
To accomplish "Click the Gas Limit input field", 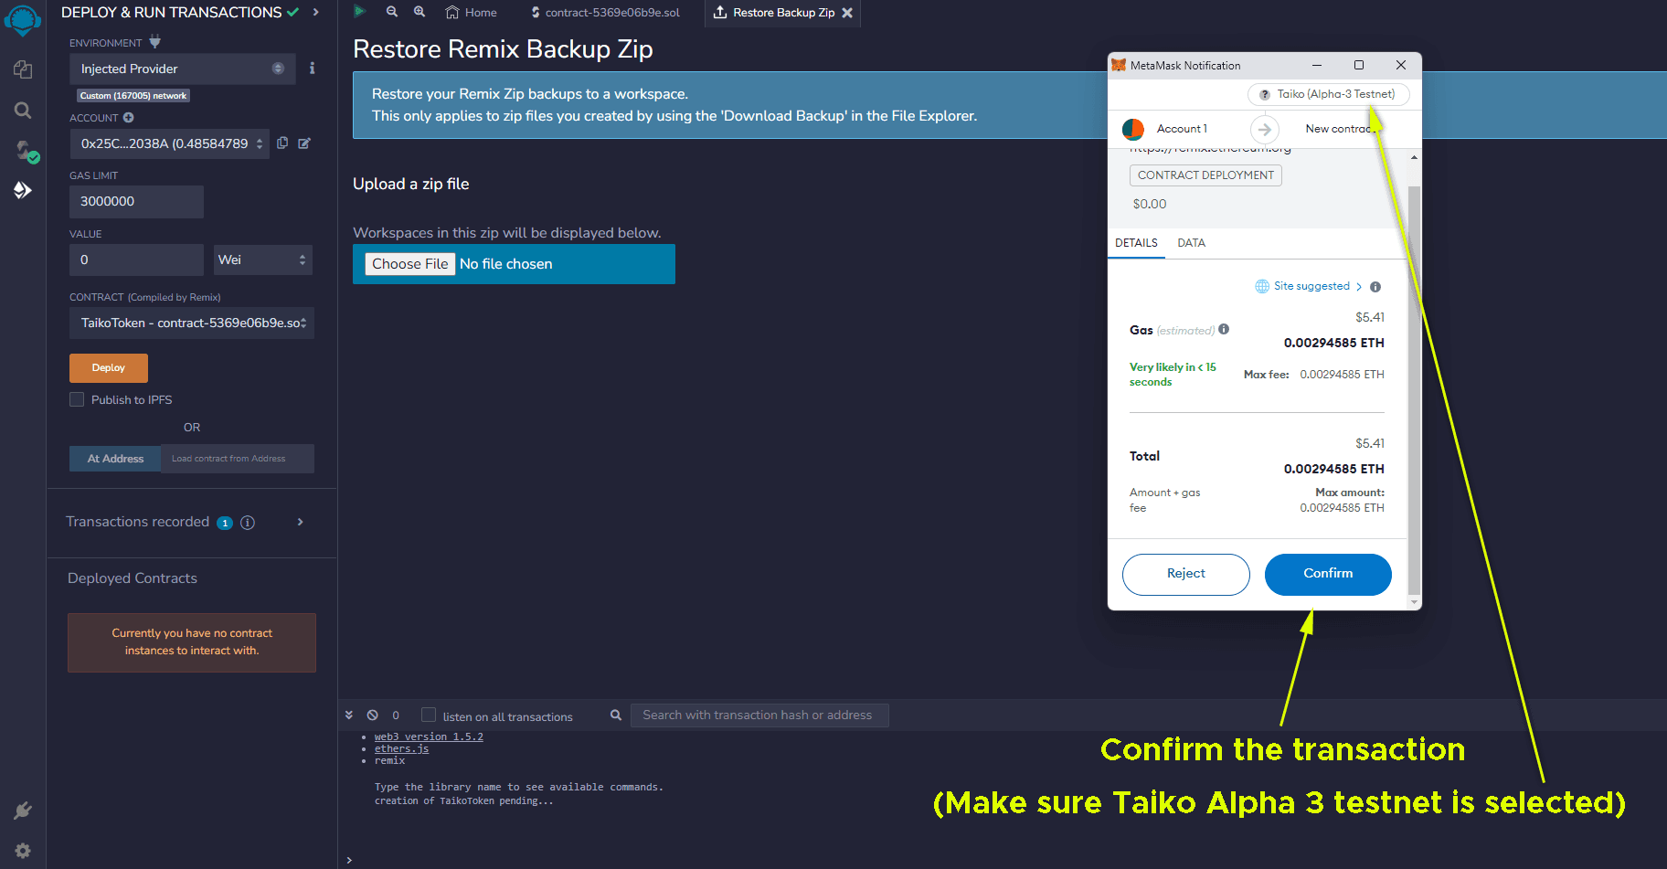I will (x=136, y=201).
